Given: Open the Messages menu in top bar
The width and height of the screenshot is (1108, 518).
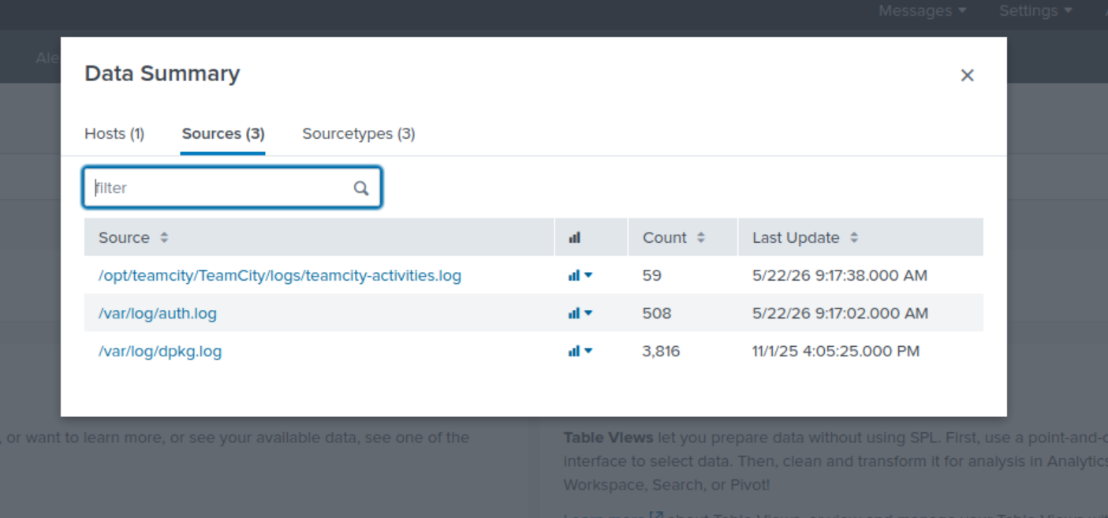Looking at the screenshot, I should (x=922, y=11).
